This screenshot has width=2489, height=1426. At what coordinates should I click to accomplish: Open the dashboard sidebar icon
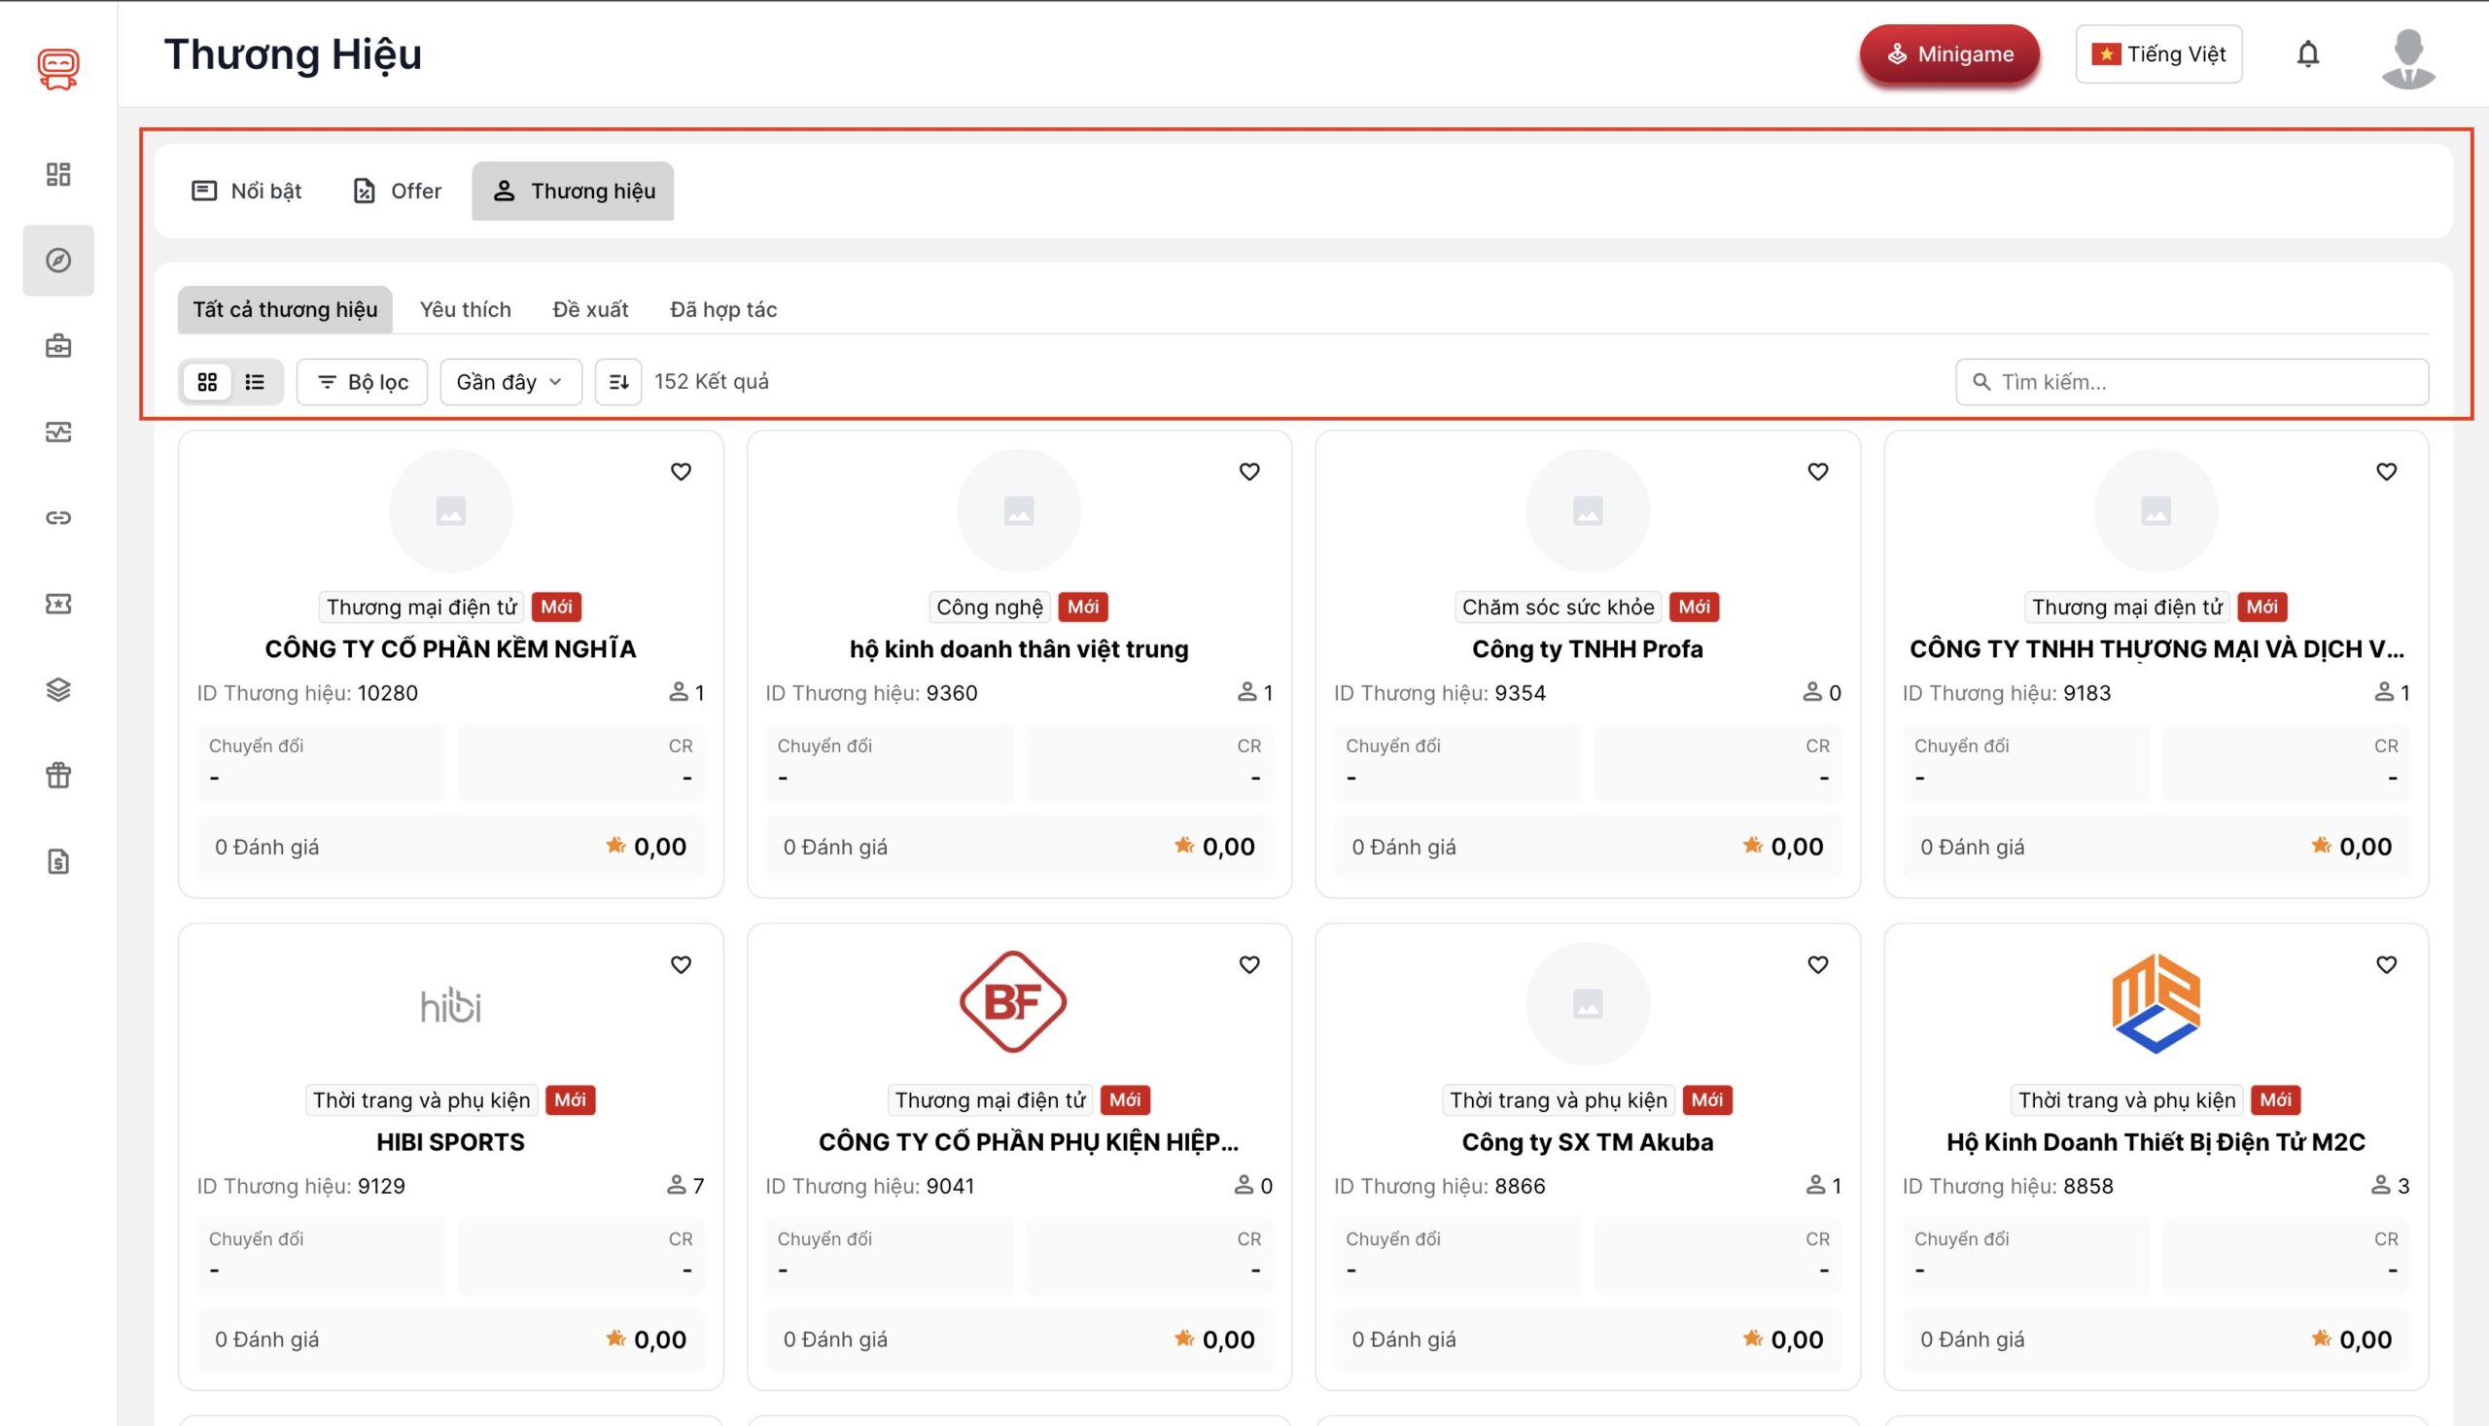click(58, 174)
